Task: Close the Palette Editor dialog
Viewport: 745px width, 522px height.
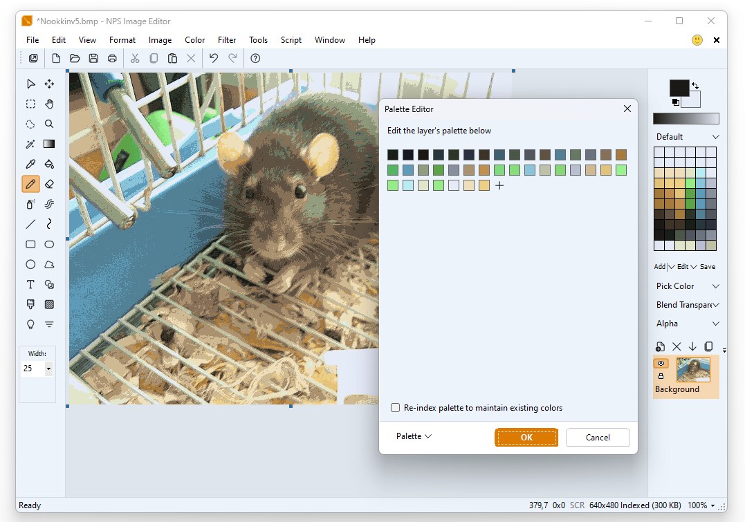Action: pos(627,109)
